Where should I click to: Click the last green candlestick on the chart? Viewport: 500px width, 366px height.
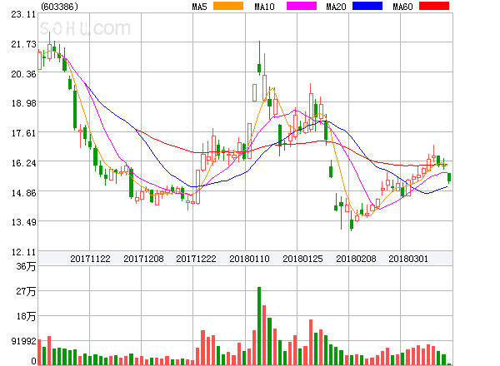click(449, 177)
